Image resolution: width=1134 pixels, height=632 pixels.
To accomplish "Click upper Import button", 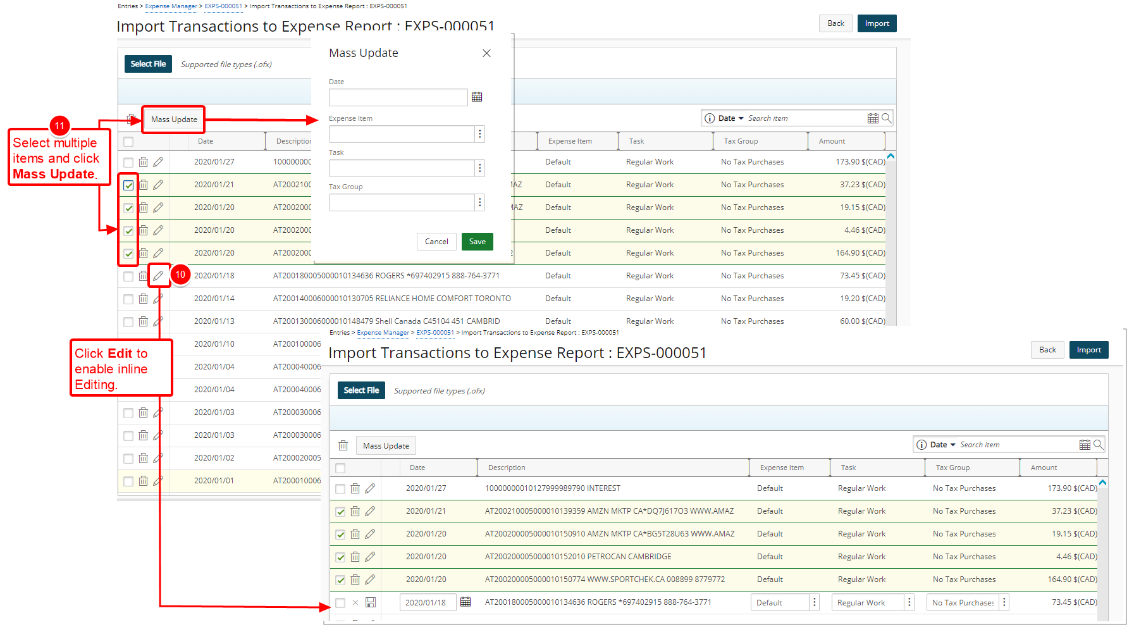I will tap(877, 23).
